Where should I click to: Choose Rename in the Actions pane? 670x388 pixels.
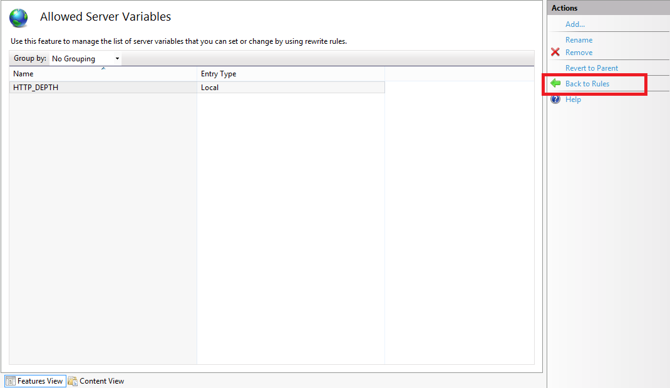pyautogui.click(x=579, y=40)
